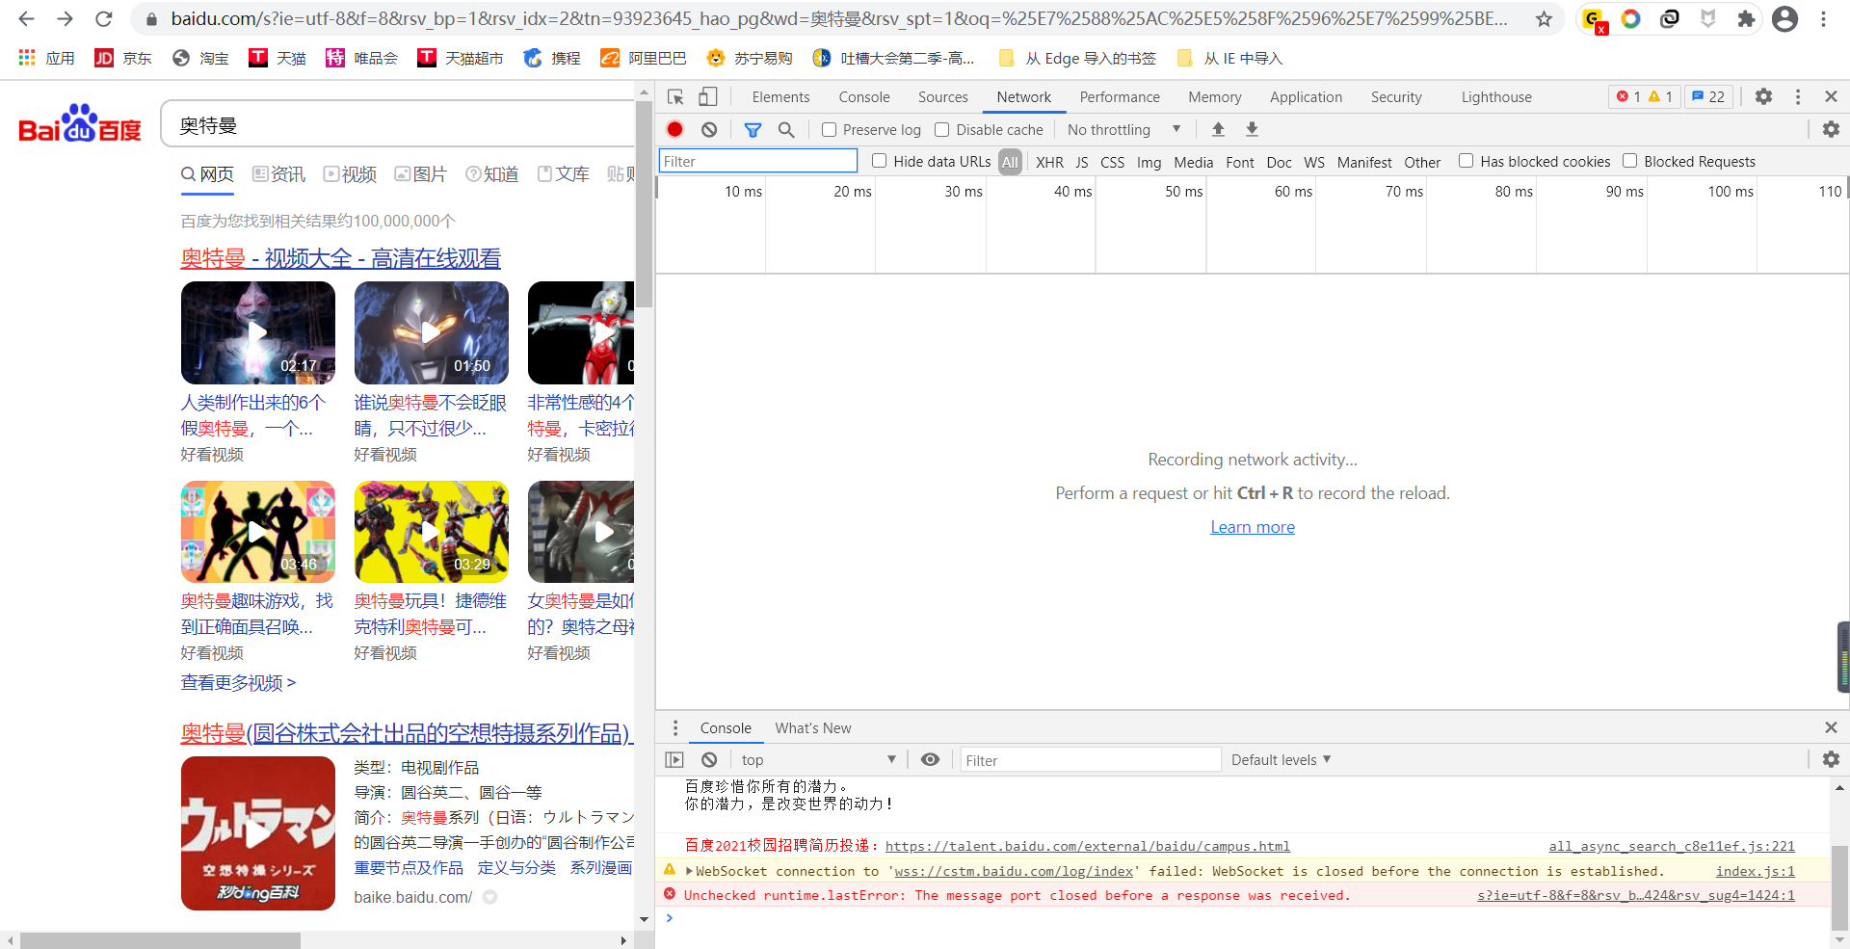Click the Learn more link
The height and width of the screenshot is (949, 1850).
(1253, 527)
